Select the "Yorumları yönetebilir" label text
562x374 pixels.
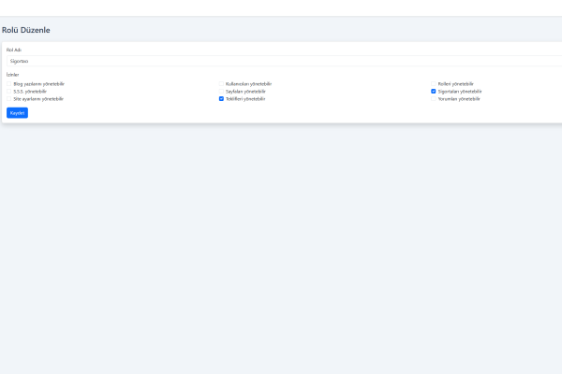pyautogui.click(x=459, y=99)
